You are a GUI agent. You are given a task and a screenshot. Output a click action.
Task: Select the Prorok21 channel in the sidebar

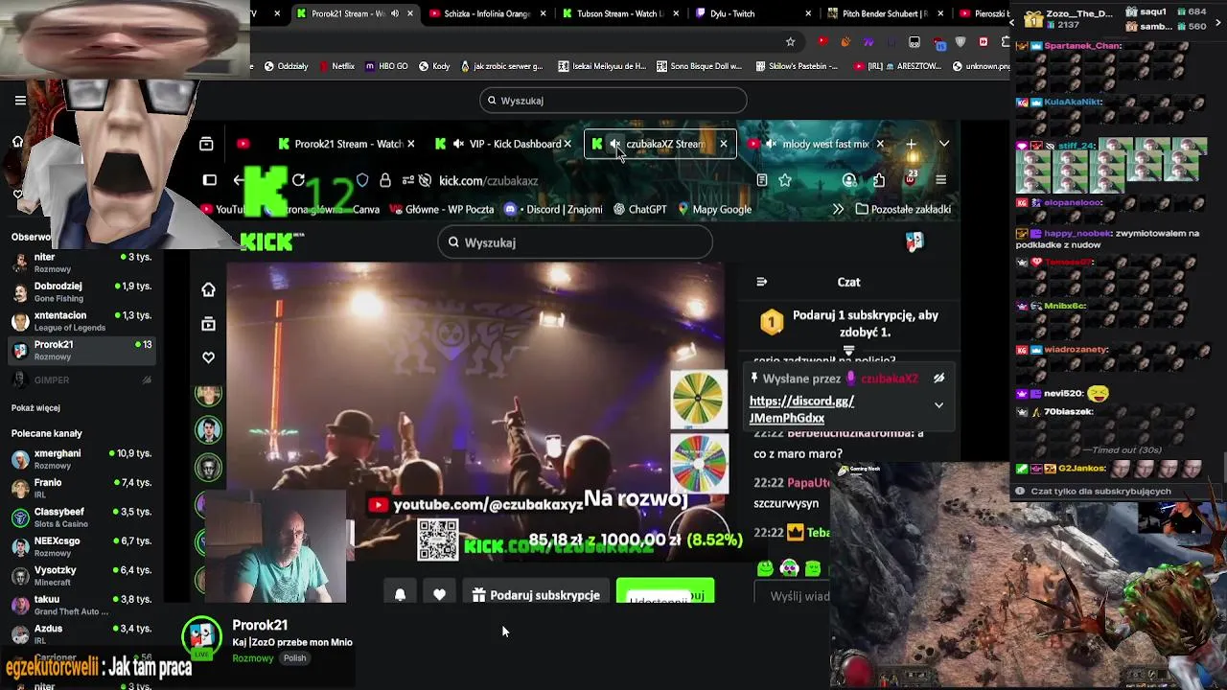(81, 350)
